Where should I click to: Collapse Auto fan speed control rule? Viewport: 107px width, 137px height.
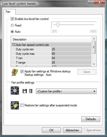click(14, 45)
